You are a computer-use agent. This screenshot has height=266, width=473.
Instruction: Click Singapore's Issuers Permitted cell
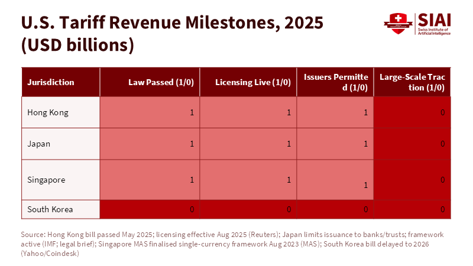(x=335, y=180)
